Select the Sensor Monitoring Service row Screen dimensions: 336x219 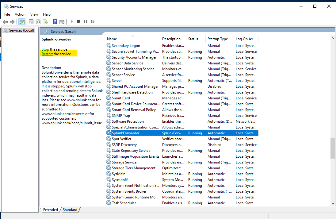point(182,69)
